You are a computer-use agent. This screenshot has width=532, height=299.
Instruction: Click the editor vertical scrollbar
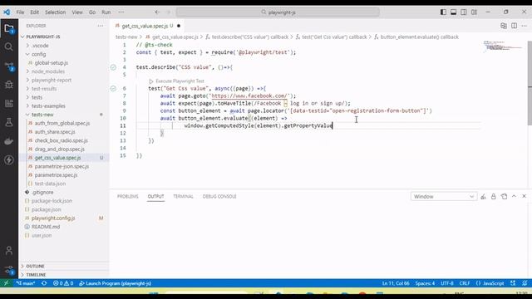click(x=530, y=83)
